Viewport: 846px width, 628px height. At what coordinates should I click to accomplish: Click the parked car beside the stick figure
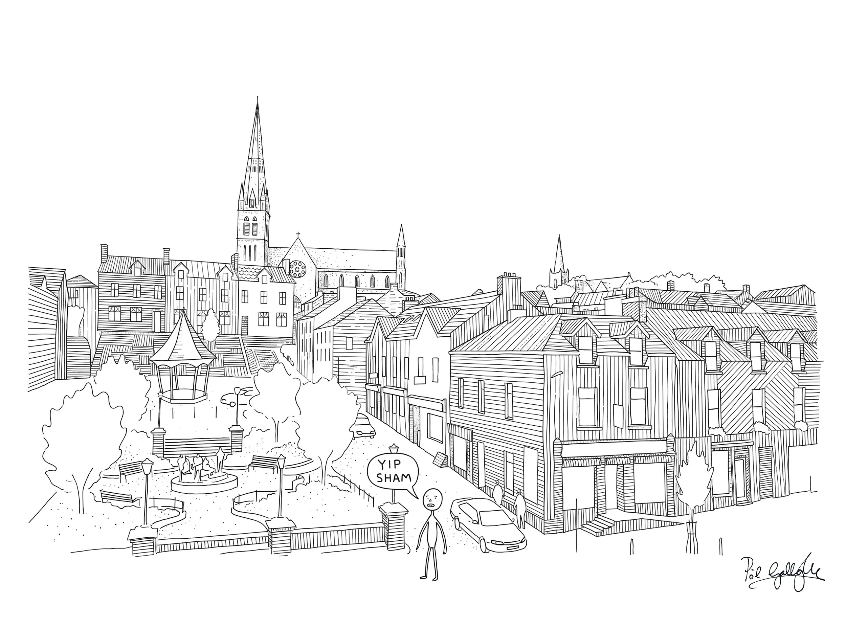pos(488,524)
